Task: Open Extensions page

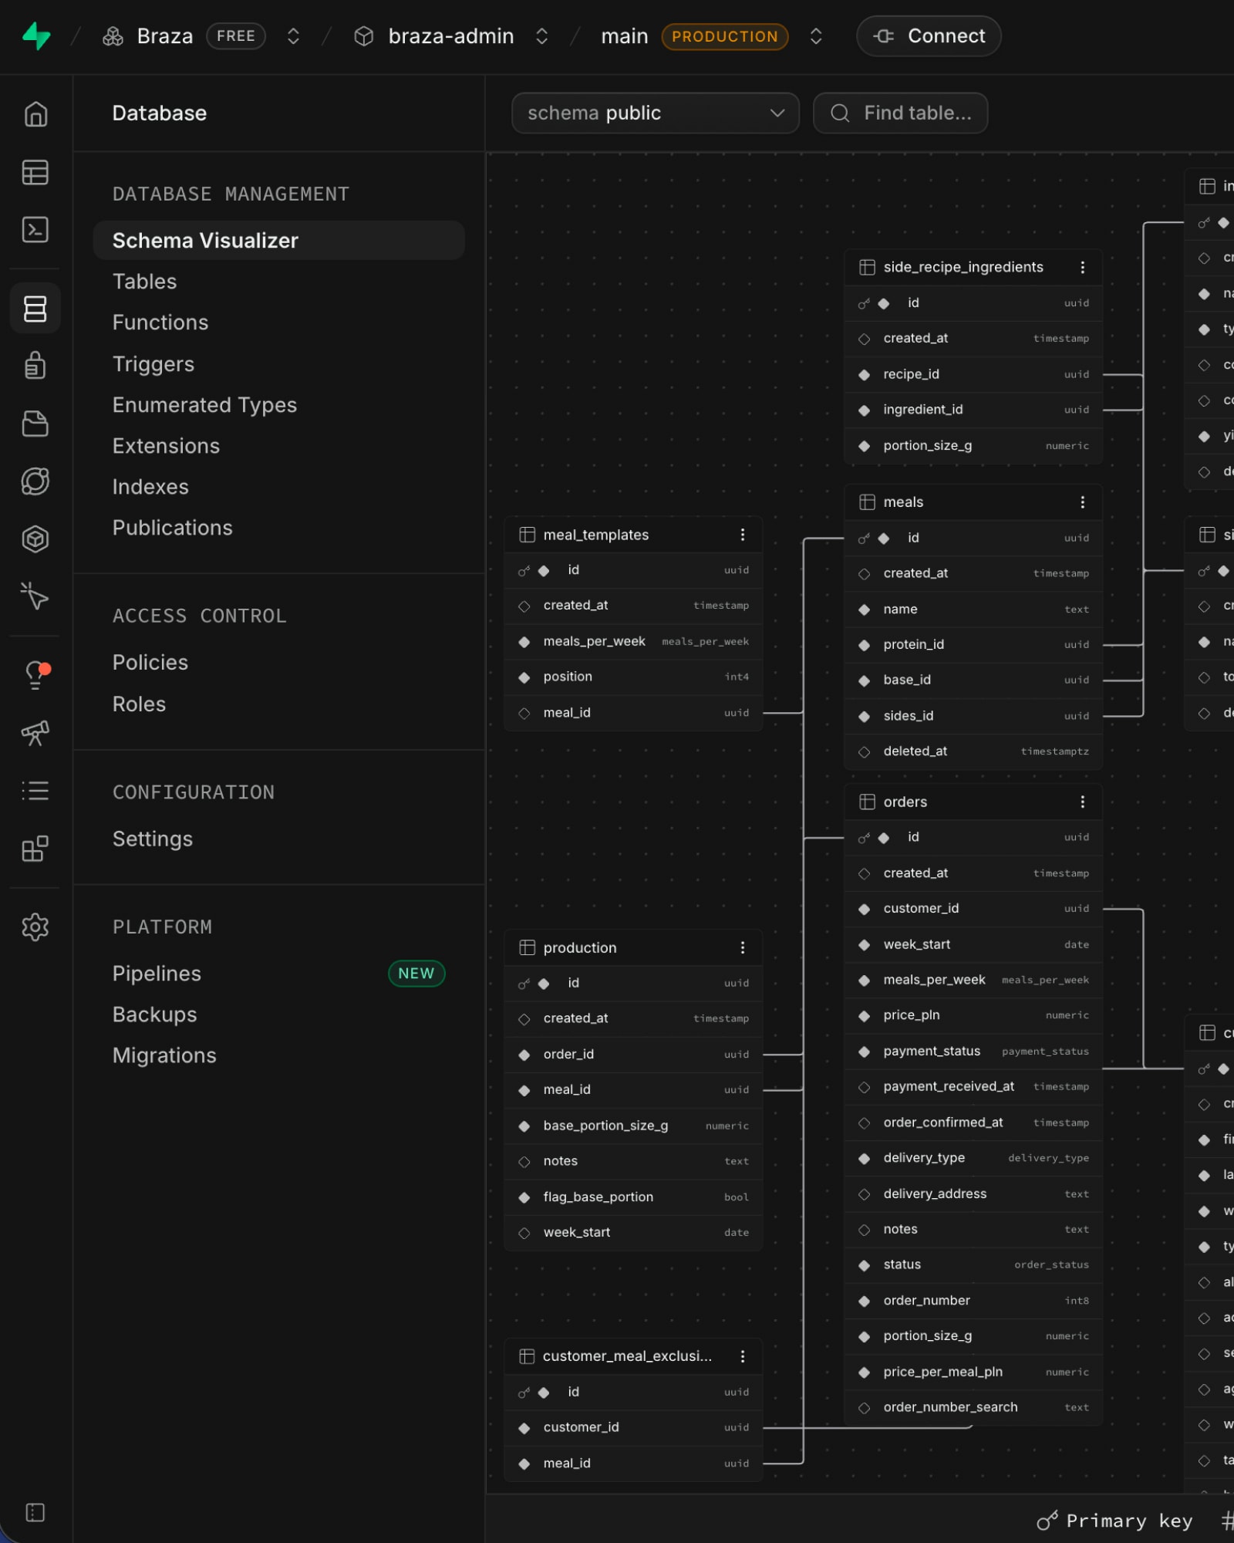Action: click(x=166, y=446)
